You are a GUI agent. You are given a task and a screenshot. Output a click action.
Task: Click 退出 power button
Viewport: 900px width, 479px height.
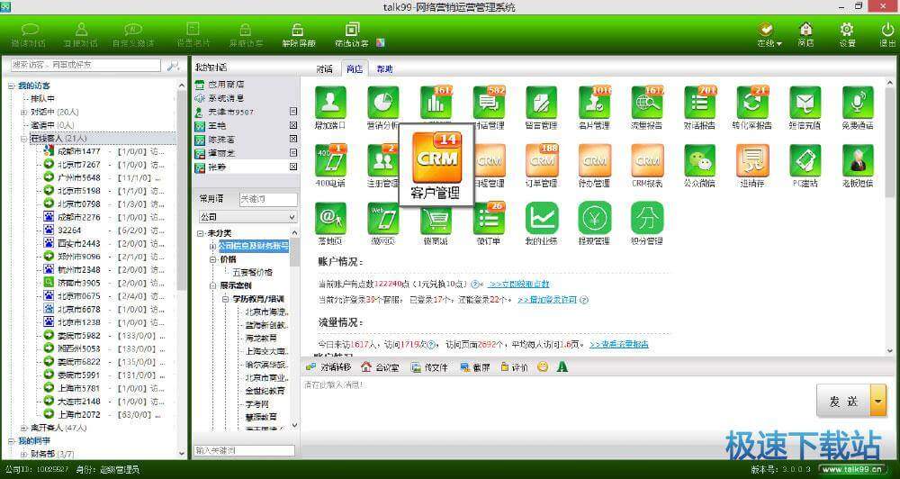886,35
